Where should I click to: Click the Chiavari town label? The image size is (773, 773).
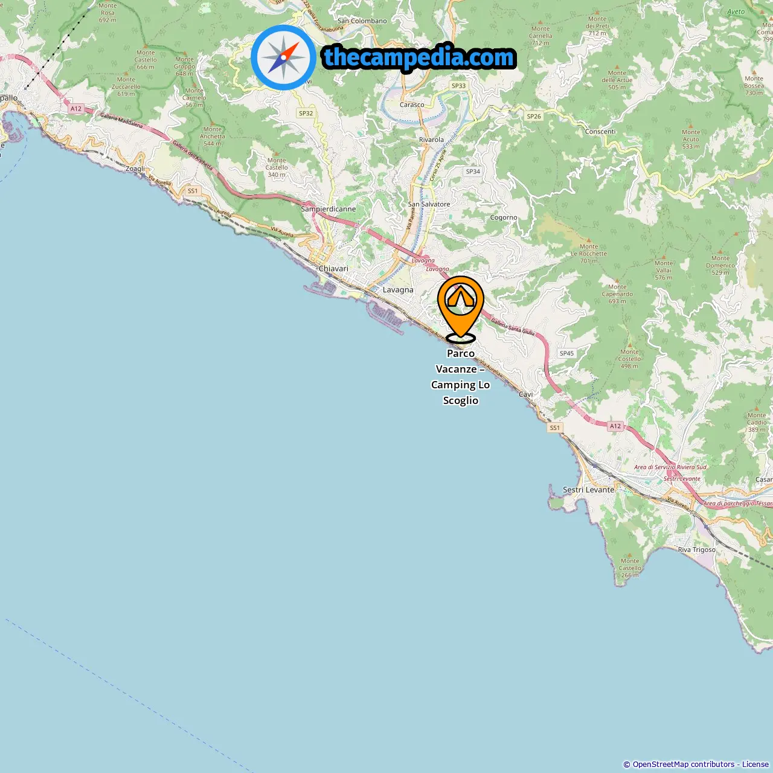[x=333, y=269]
